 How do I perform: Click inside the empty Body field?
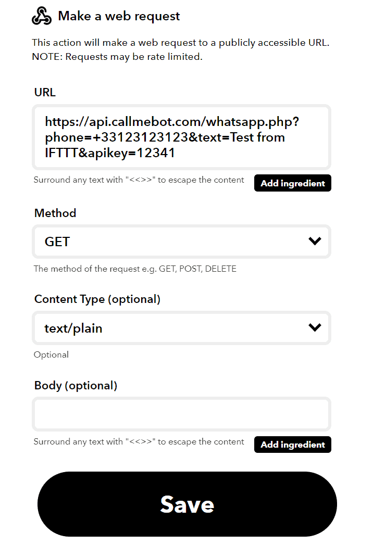point(181,413)
